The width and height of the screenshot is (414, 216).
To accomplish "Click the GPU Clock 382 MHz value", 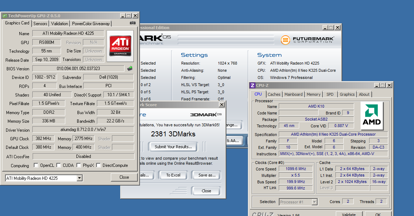I will coord(43,138).
